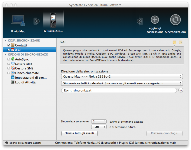Switch to settings page 2 tab

tap(181, 42)
